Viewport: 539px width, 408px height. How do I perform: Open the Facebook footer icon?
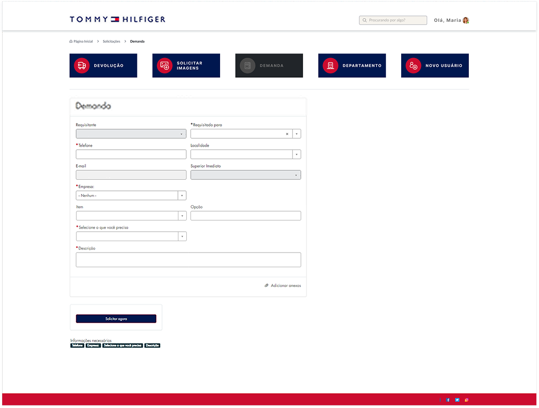tap(448, 400)
